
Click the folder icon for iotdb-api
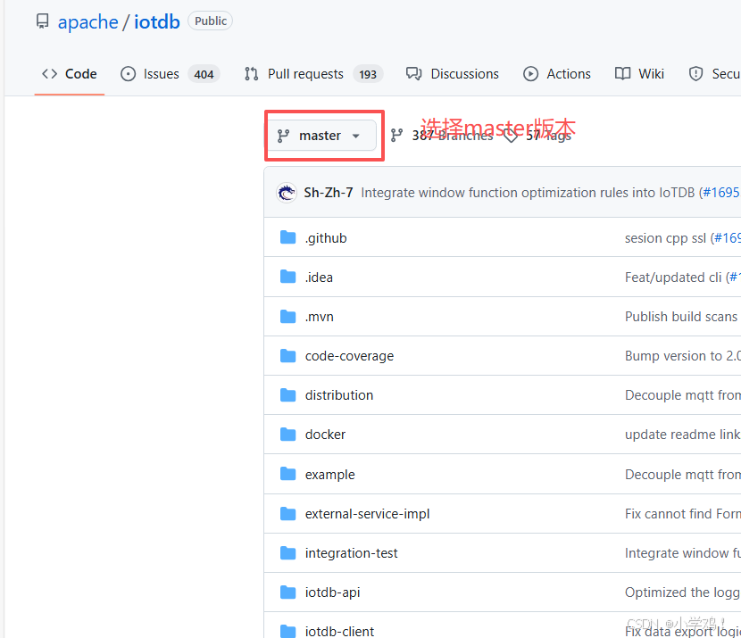point(287,592)
